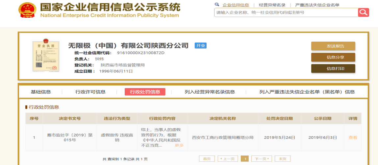
Task: Focus the enterprise name search input field
Action: 286,12
